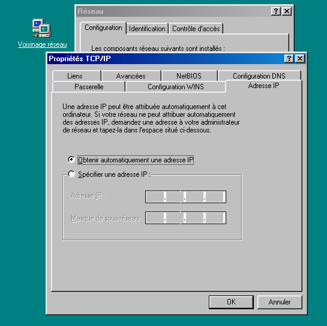Open the Configuration DNS tab
This screenshot has height=326, width=327.
click(259, 76)
